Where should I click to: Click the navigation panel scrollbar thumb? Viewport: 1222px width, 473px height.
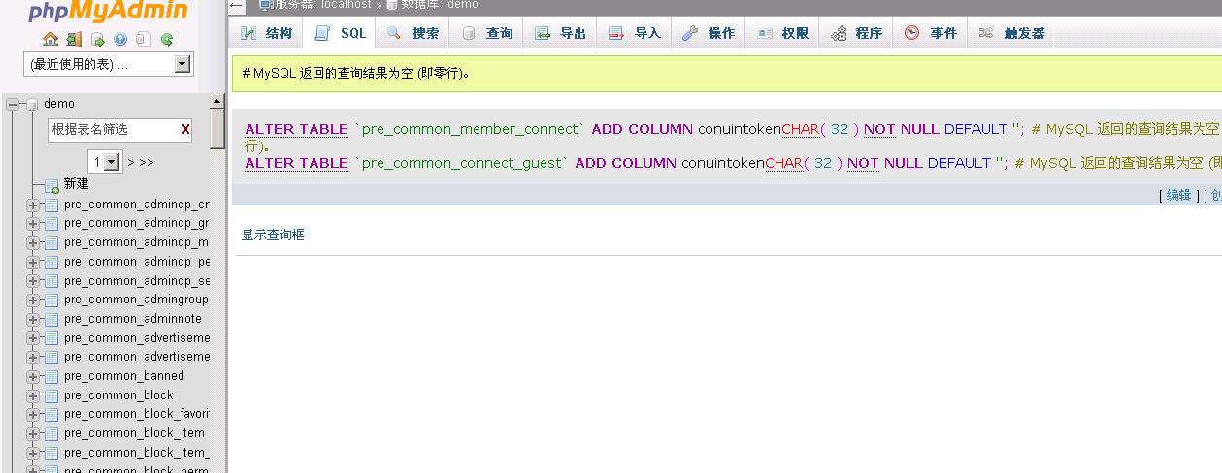217,129
